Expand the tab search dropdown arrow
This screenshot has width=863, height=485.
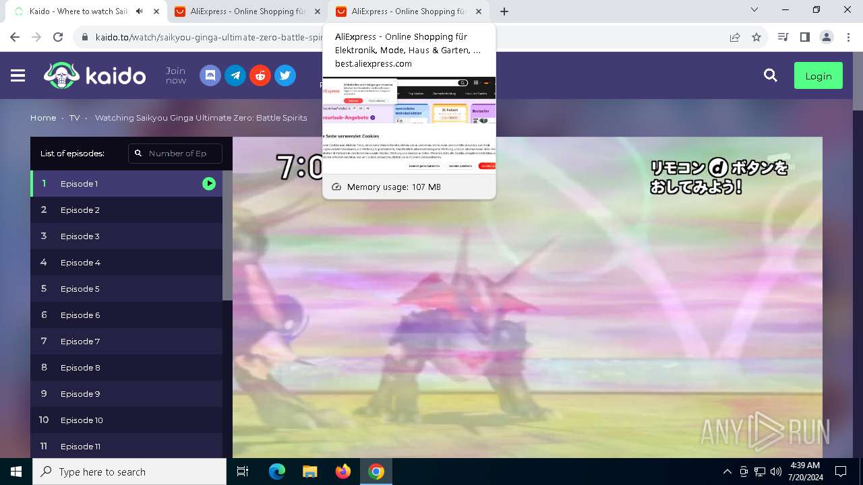click(x=754, y=10)
